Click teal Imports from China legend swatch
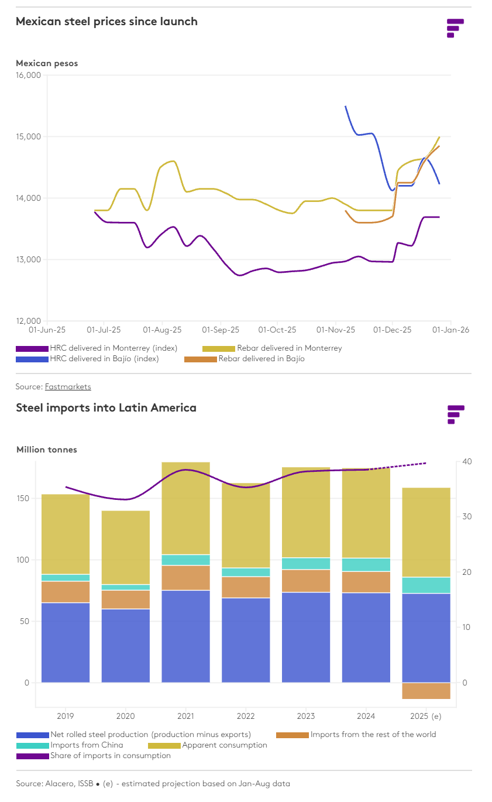 [32, 745]
